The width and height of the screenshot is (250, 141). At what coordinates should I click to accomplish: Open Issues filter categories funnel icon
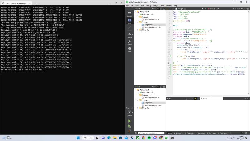coord(198,99)
